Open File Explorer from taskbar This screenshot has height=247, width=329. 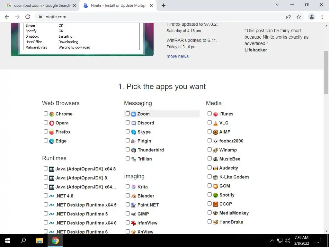(x=39, y=241)
